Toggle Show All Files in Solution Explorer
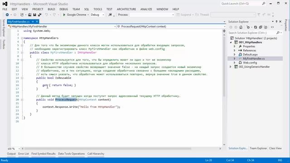290x163 pixels. pos(266,27)
